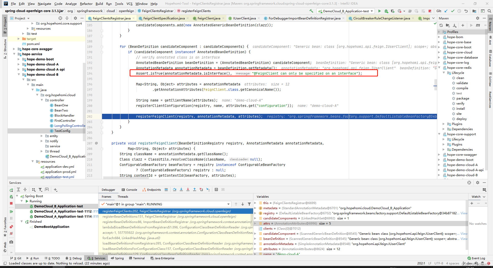
Task: Open the thread selector "main"@1 dropdown
Action: click(165, 204)
